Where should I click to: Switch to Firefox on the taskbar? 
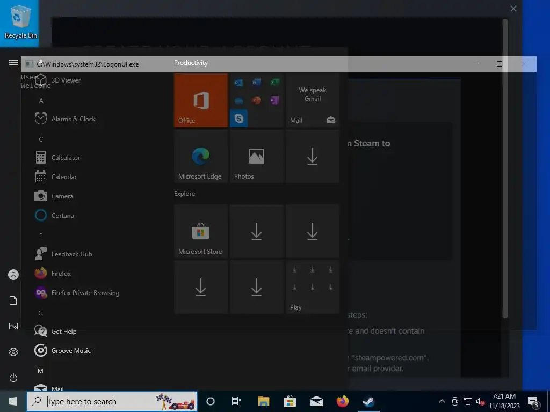tap(342, 401)
